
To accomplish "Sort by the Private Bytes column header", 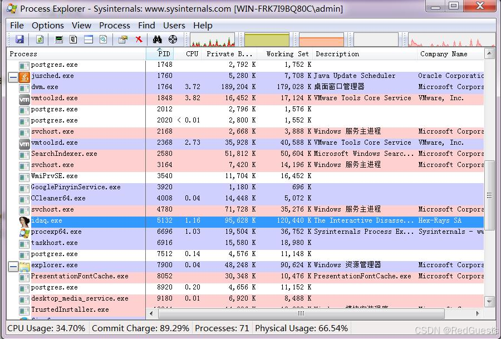I will [229, 53].
